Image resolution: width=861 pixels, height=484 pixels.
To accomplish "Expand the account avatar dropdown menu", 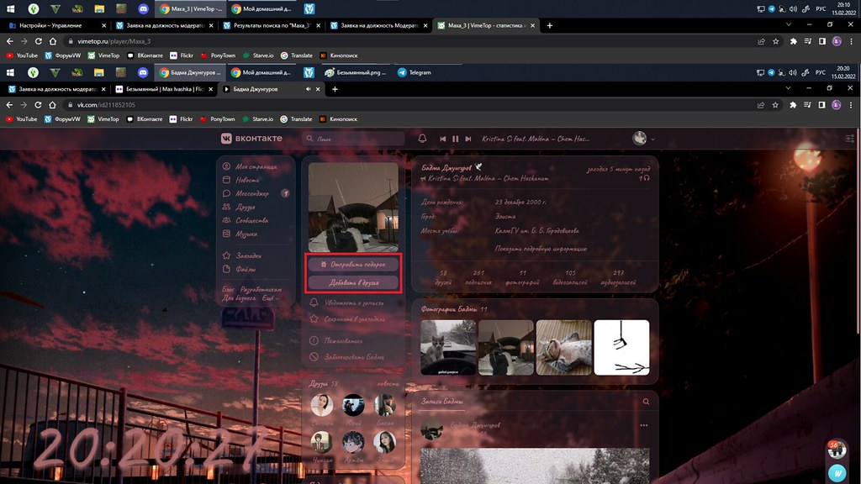I will click(644, 139).
